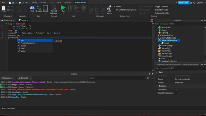Open output filter dropdown arrow
This screenshot has width=206, height=116.
[144, 78]
